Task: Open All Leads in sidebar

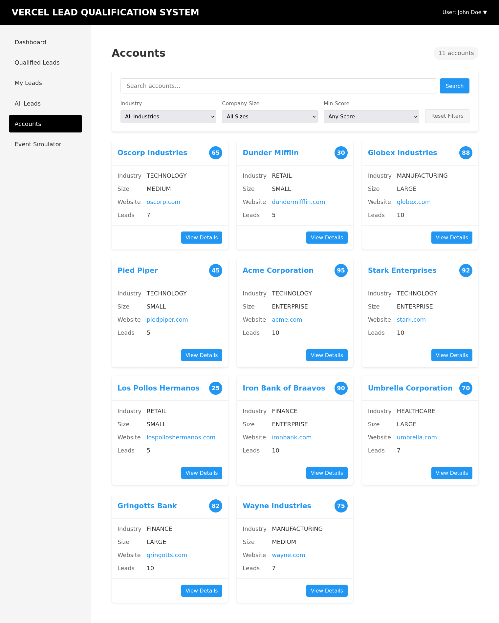Action: point(45,104)
